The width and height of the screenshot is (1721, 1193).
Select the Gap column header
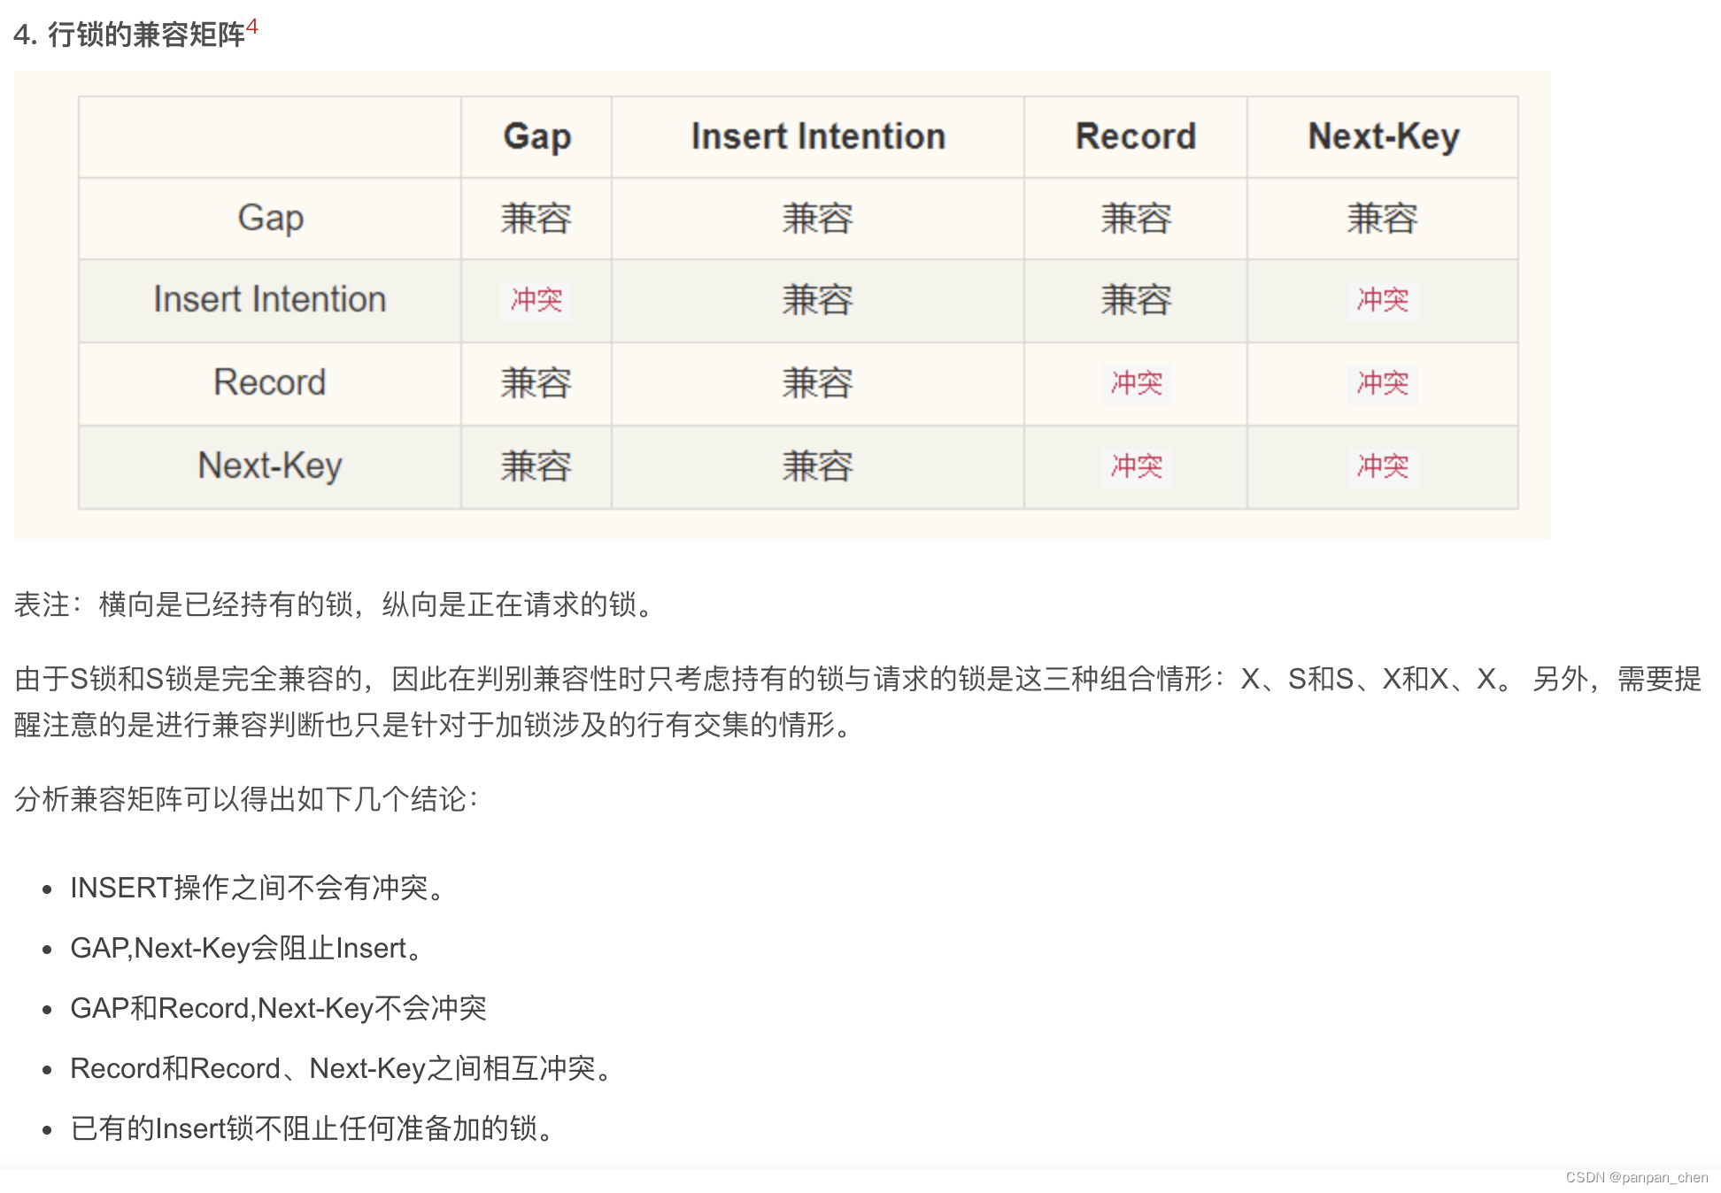pyautogui.click(x=536, y=137)
